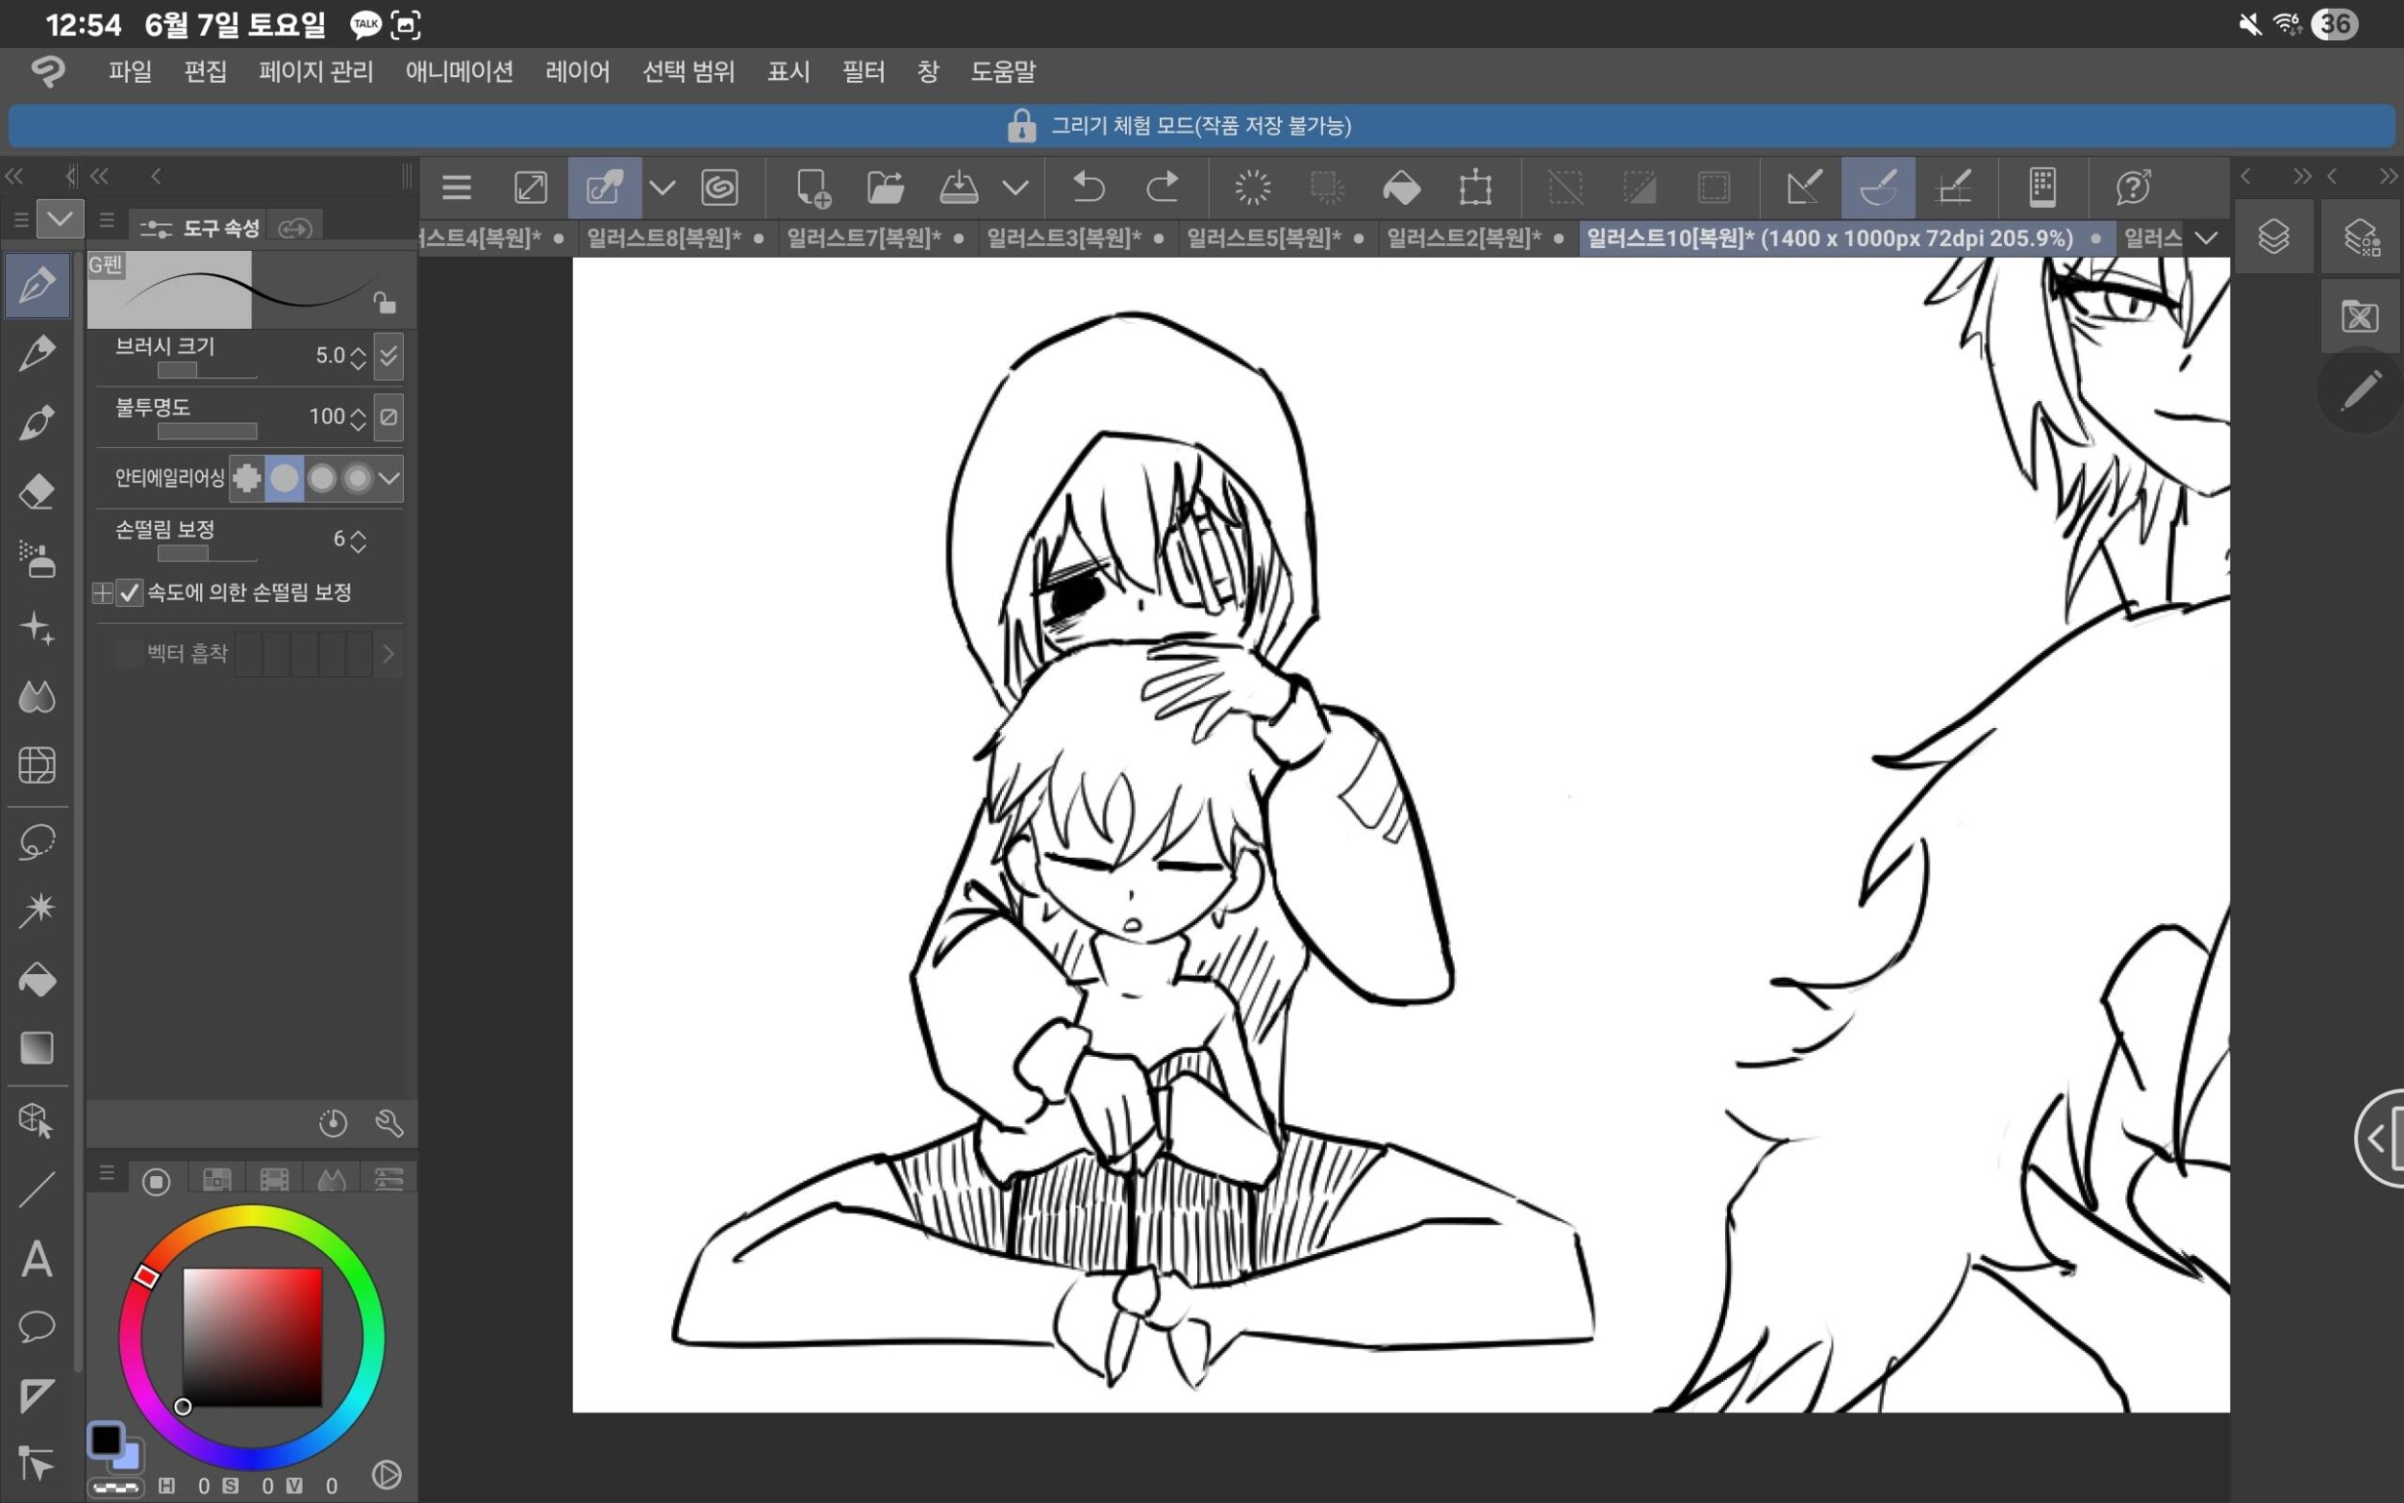The height and width of the screenshot is (1503, 2404).
Task: Pick a color in the saturation square
Action: (x=253, y=1337)
